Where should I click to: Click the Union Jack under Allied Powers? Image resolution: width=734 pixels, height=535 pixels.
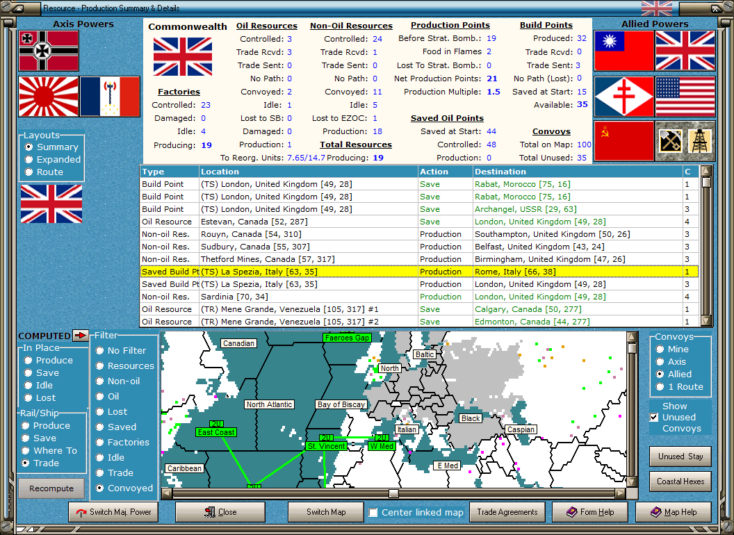click(685, 51)
